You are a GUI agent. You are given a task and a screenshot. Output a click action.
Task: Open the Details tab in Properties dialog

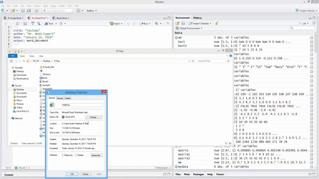pyautogui.click(x=68, y=98)
